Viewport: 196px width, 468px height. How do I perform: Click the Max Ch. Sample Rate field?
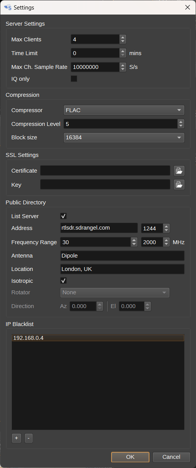point(95,67)
